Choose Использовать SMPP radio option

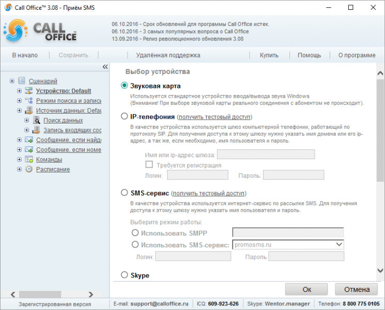pos(135,233)
